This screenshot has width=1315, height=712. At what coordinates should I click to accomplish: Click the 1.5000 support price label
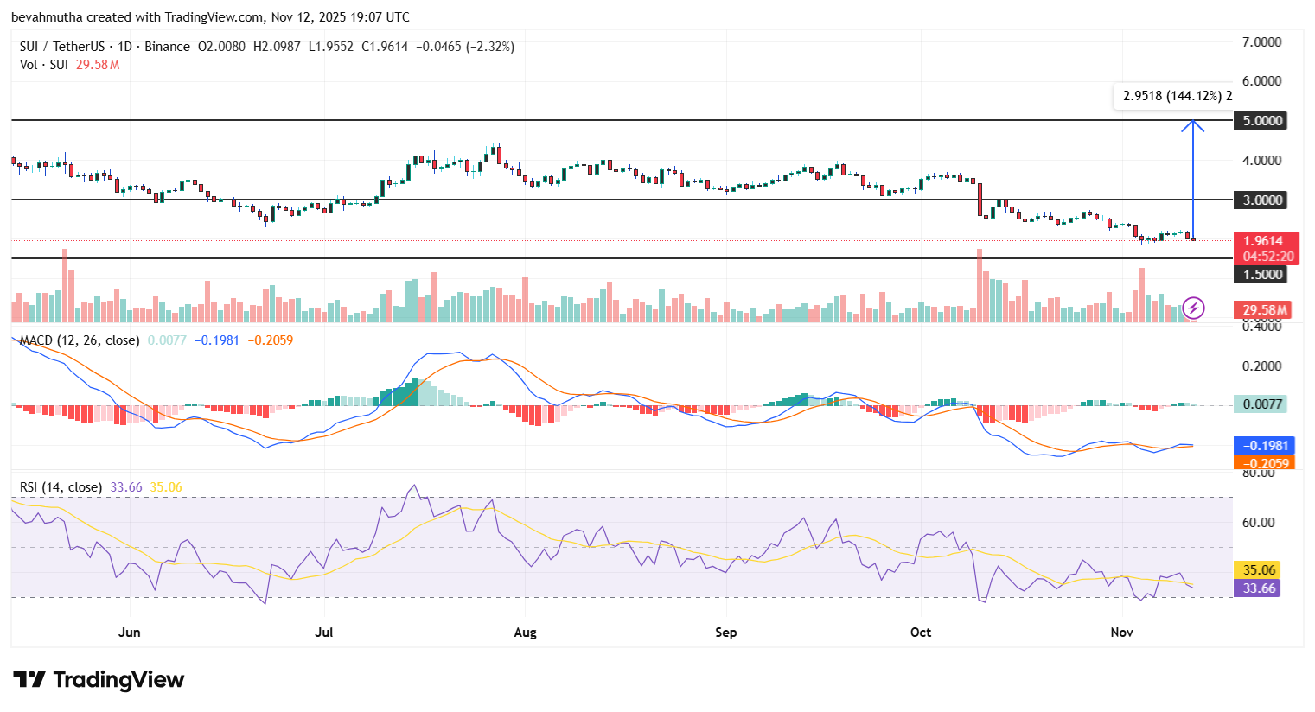click(x=1261, y=273)
